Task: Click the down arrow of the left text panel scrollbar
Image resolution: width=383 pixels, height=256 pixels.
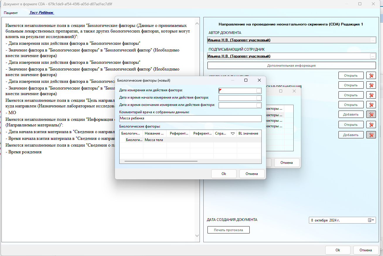Action: point(197,236)
